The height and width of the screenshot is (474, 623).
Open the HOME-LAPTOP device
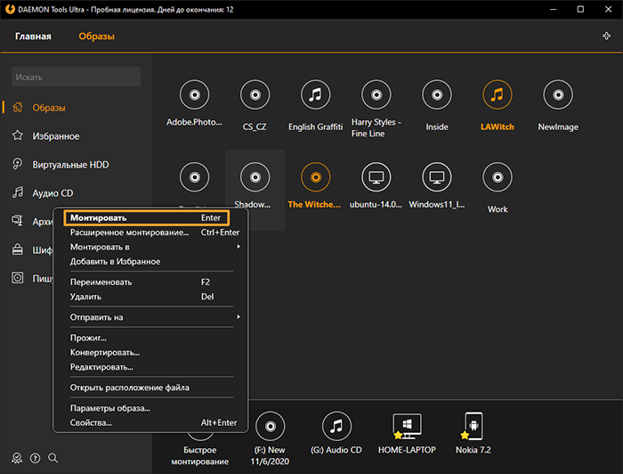[x=407, y=426]
